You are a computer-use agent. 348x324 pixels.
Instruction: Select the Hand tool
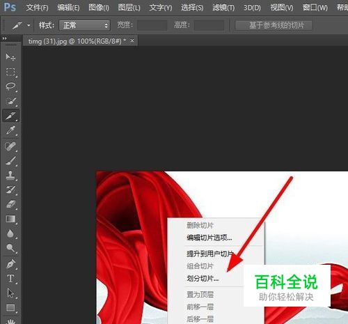point(10,321)
